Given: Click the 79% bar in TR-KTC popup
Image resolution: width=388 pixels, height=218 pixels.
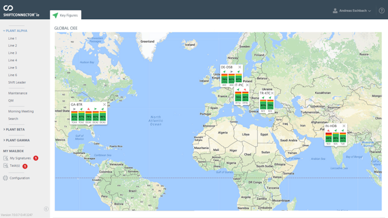Looking at the screenshot, I should (271, 104).
